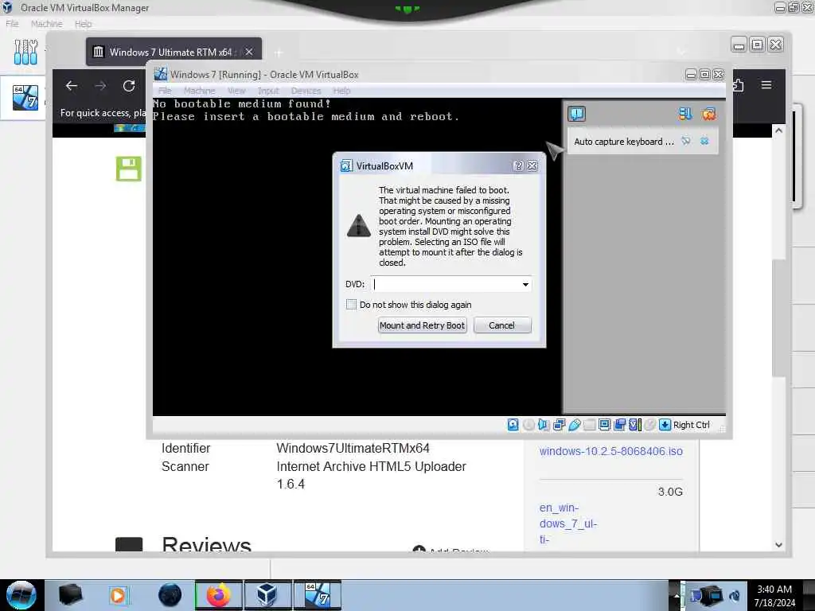Click the mouse integration indicator in status bar

(649, 425)
